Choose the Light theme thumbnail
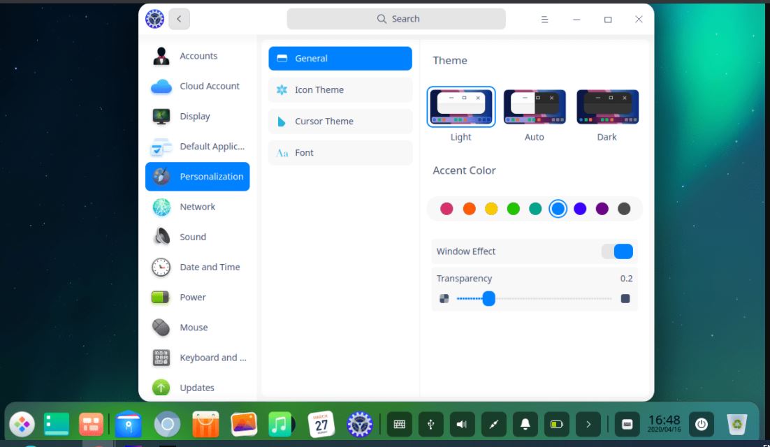 tap(461, 106)
